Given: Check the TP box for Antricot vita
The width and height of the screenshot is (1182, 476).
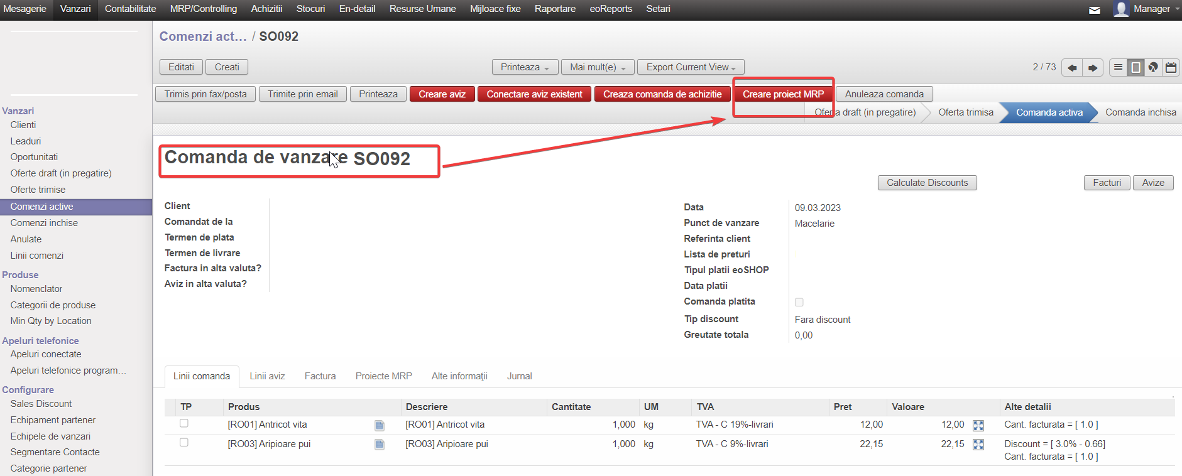Looking at the screenshot, I should tap(184, 423).
